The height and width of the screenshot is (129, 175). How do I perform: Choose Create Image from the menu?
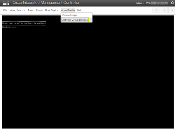[x=76, y=15]
